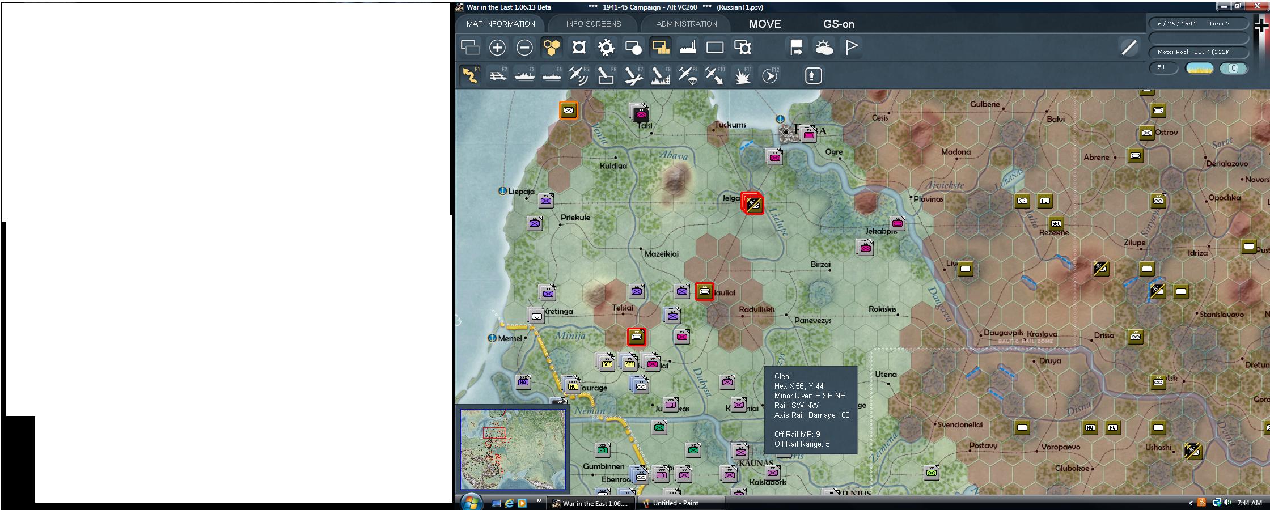1270x510 pixels.
Task: Switch to the INFO SCREENS tab
Action: [593, 24]
